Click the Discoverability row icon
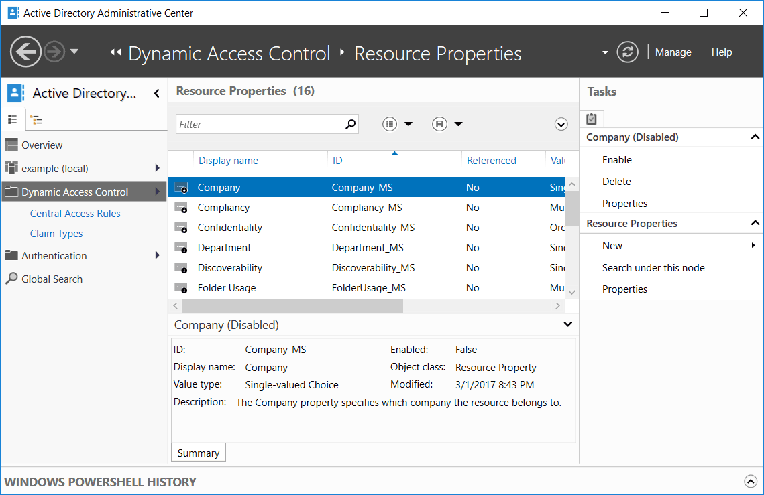 coord(181,268)
